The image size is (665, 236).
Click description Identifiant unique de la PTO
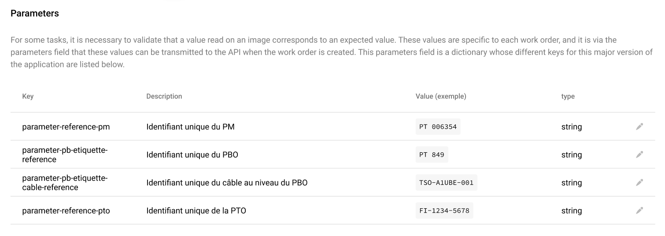point(196,210)
